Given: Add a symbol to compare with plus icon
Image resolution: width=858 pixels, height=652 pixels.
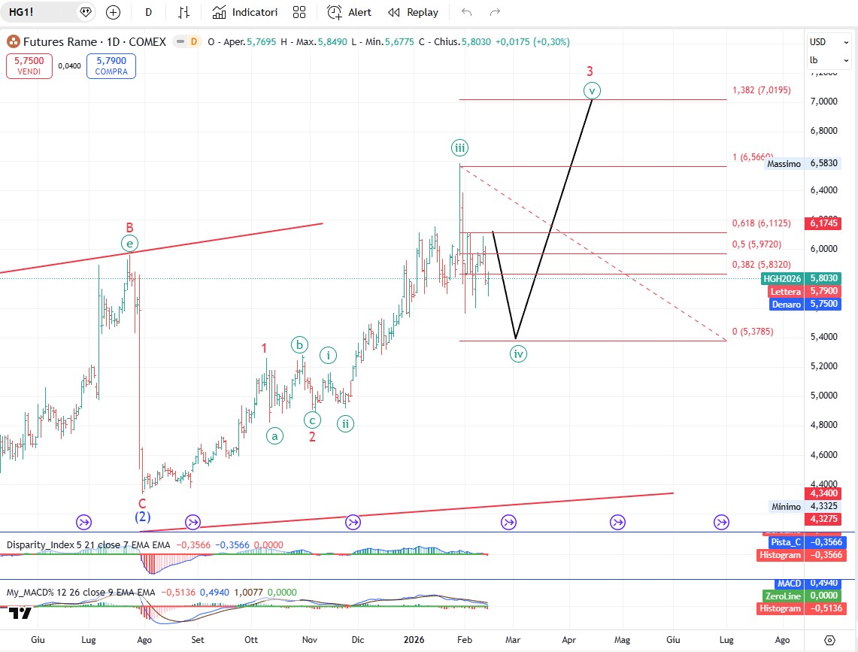Looking at the screenshot, I should [113, 12].
